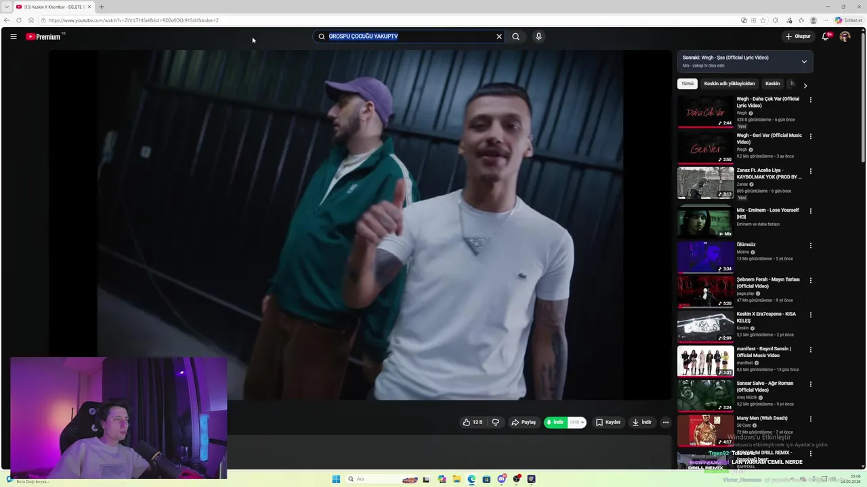Select the Keskin adlı yükleyiciden chip

pyautogui.click(x=729, y=84)
